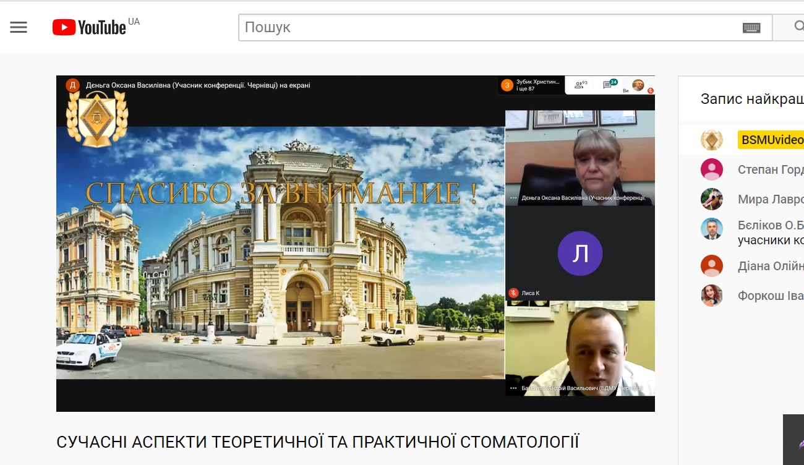
Task: Click the three-dots icon on Деньга Оксана's tile
Action: [513, 198]
